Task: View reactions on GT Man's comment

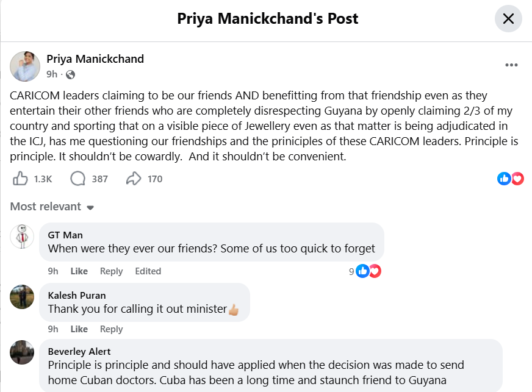Action: coord(368,271)
